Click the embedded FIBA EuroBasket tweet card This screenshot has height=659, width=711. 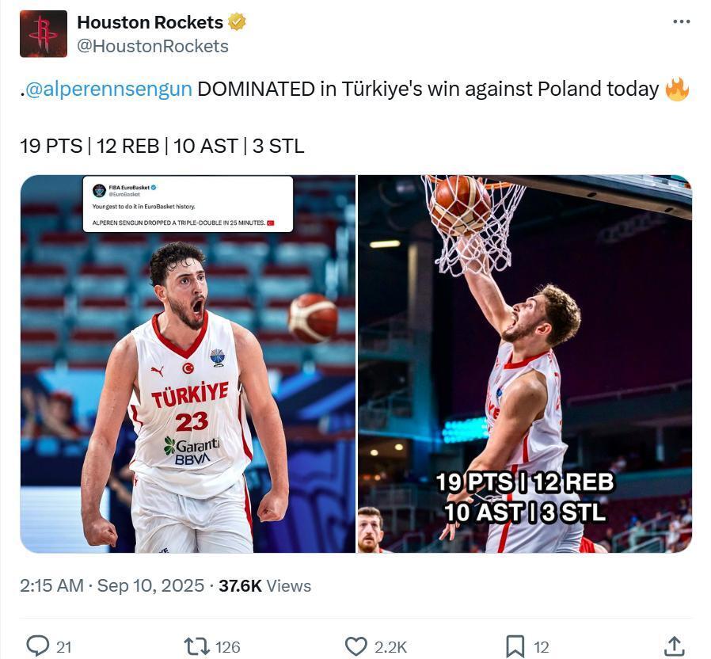coord(188,204)
